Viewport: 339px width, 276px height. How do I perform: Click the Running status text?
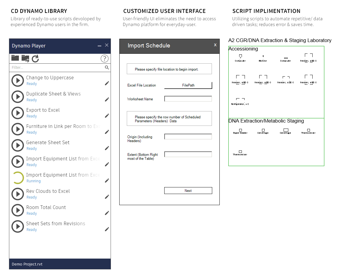34,181
